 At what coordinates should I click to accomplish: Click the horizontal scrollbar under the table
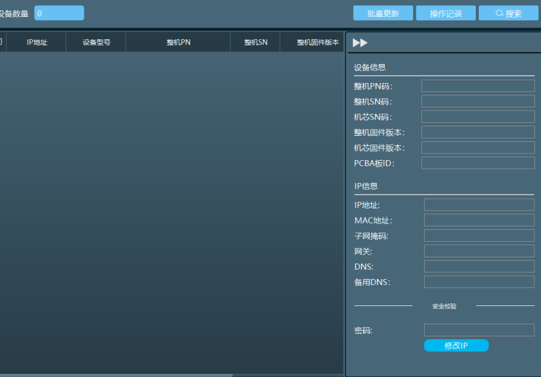pos(115,375)
